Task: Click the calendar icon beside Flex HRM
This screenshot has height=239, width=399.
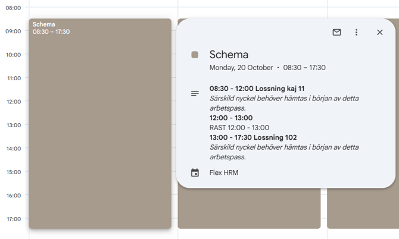Action: tap(195, 173)
